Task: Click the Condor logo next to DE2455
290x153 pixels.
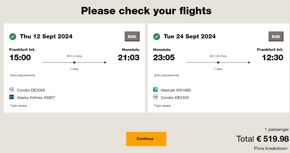Action: pyautogui.click(x=155, y=97)
